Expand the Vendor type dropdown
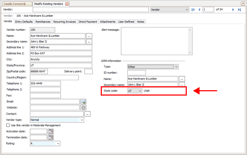The width and height of the screenshot is (247, 155). (x=82, y=120)
